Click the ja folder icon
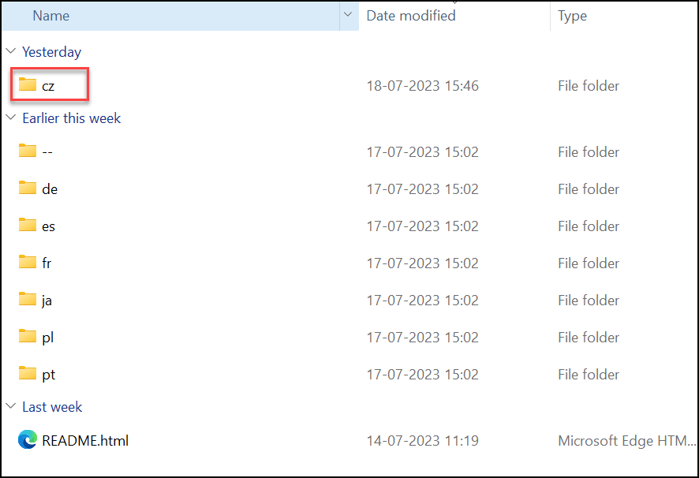 tap(27, 300)
